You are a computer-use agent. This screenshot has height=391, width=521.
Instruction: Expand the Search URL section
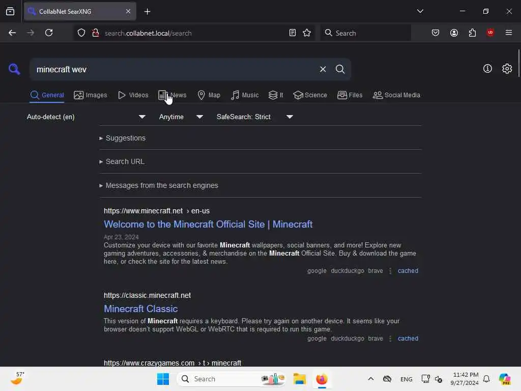[x=122, y=161]
